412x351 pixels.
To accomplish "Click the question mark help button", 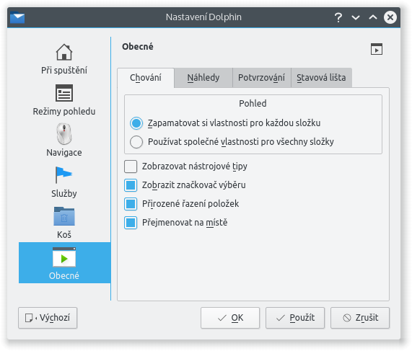I will [x=338, y=17].
